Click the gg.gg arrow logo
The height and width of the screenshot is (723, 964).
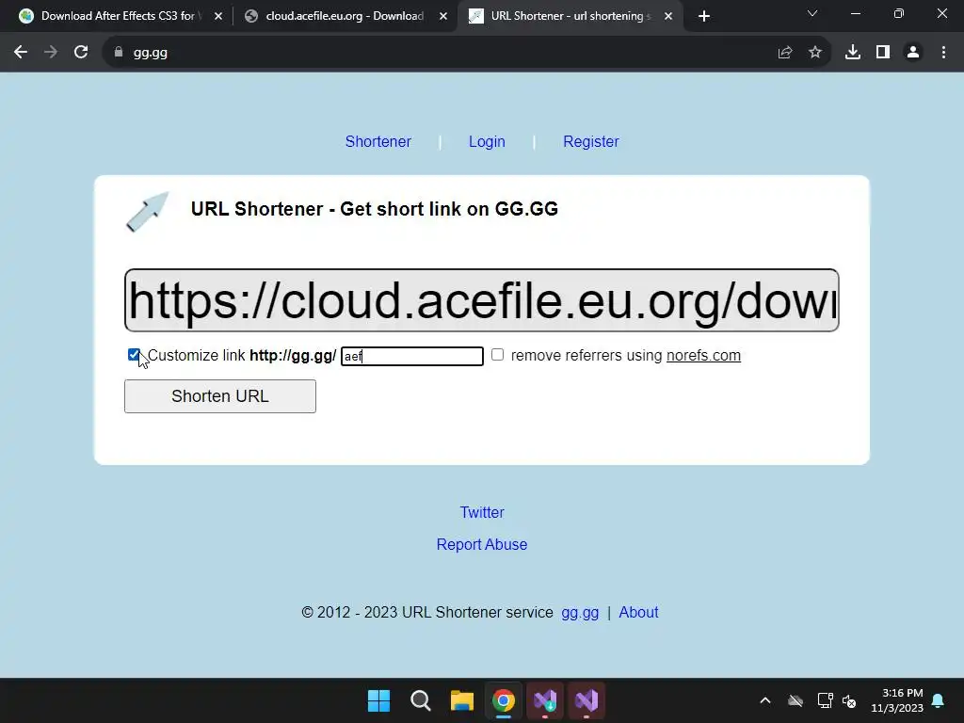(147, 212)
